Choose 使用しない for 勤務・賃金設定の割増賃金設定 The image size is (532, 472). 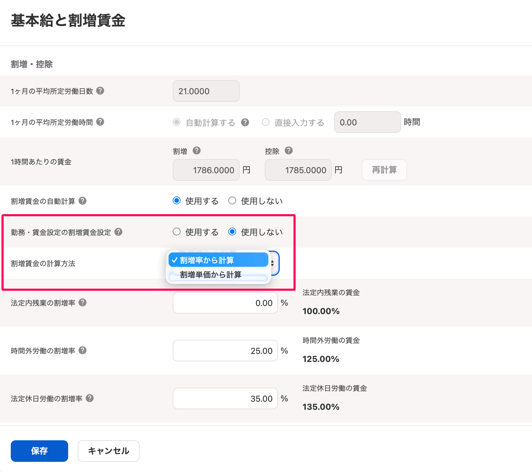[x=232, y=232]
